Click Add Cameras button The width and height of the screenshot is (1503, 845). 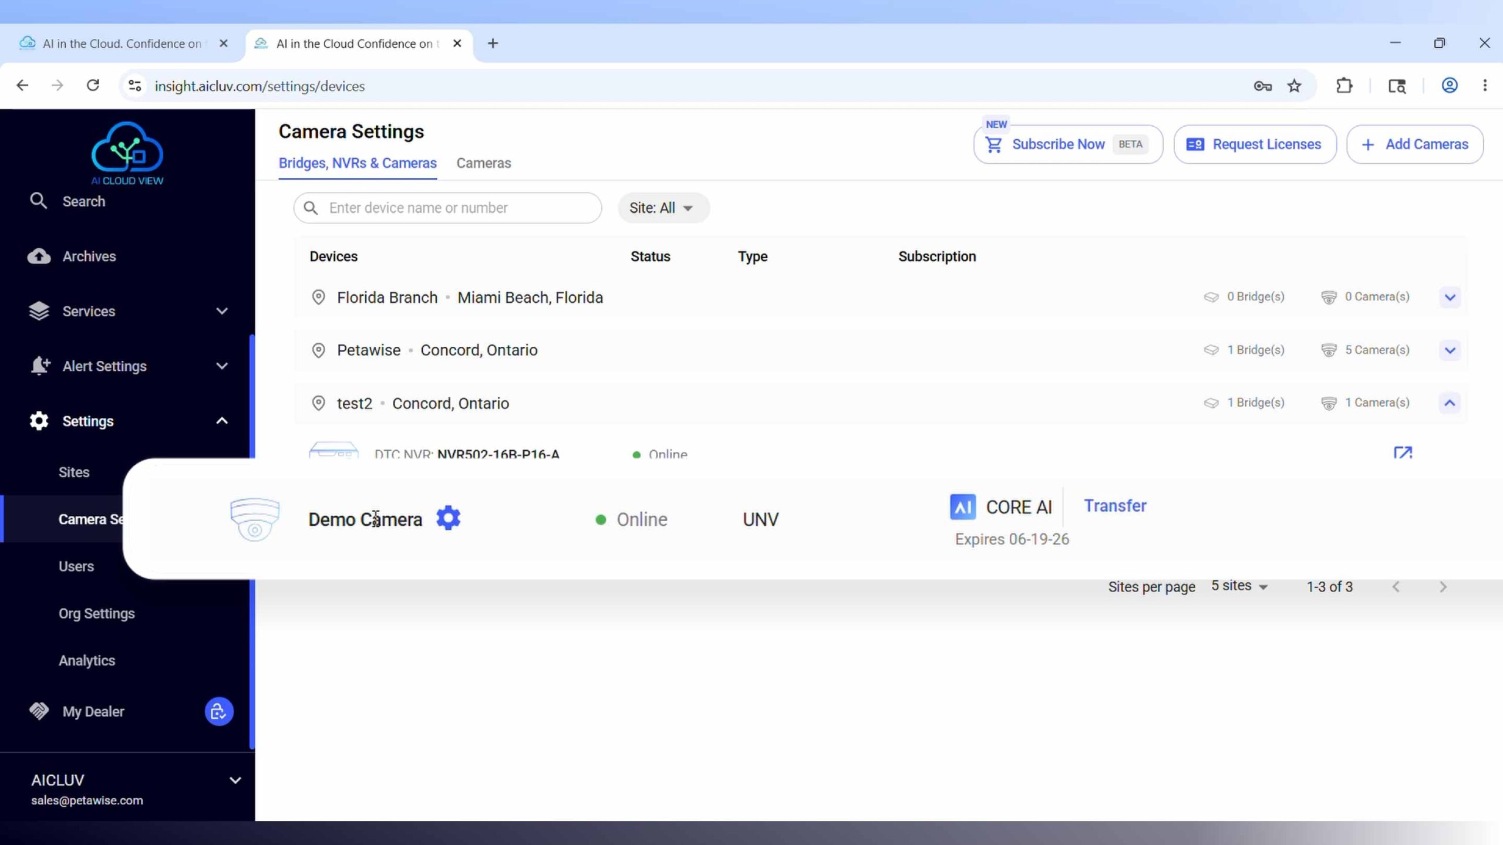tap(1415, 144)
